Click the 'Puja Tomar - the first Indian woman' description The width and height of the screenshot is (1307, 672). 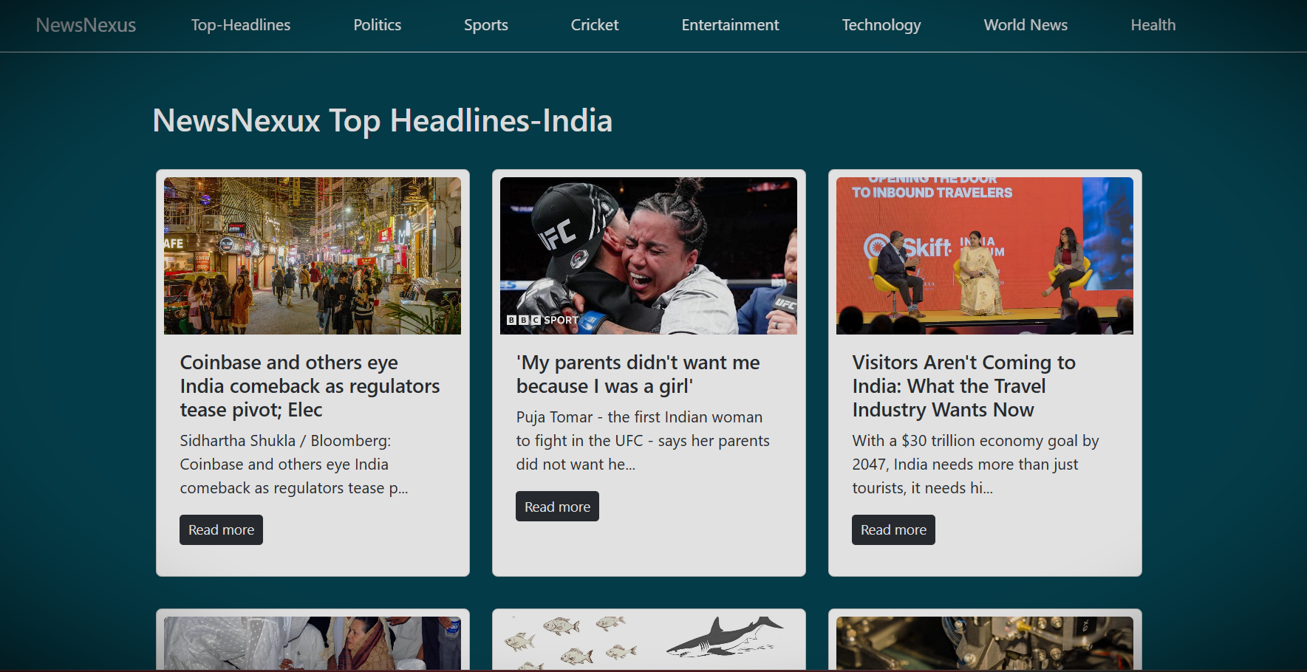click(x=643, y=441)
